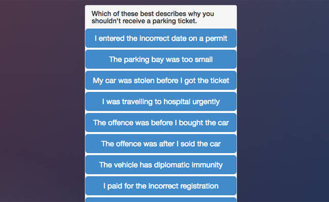Screen dimensions: 329x202
Task: Answer that the bay was too small
Action: 161,59
